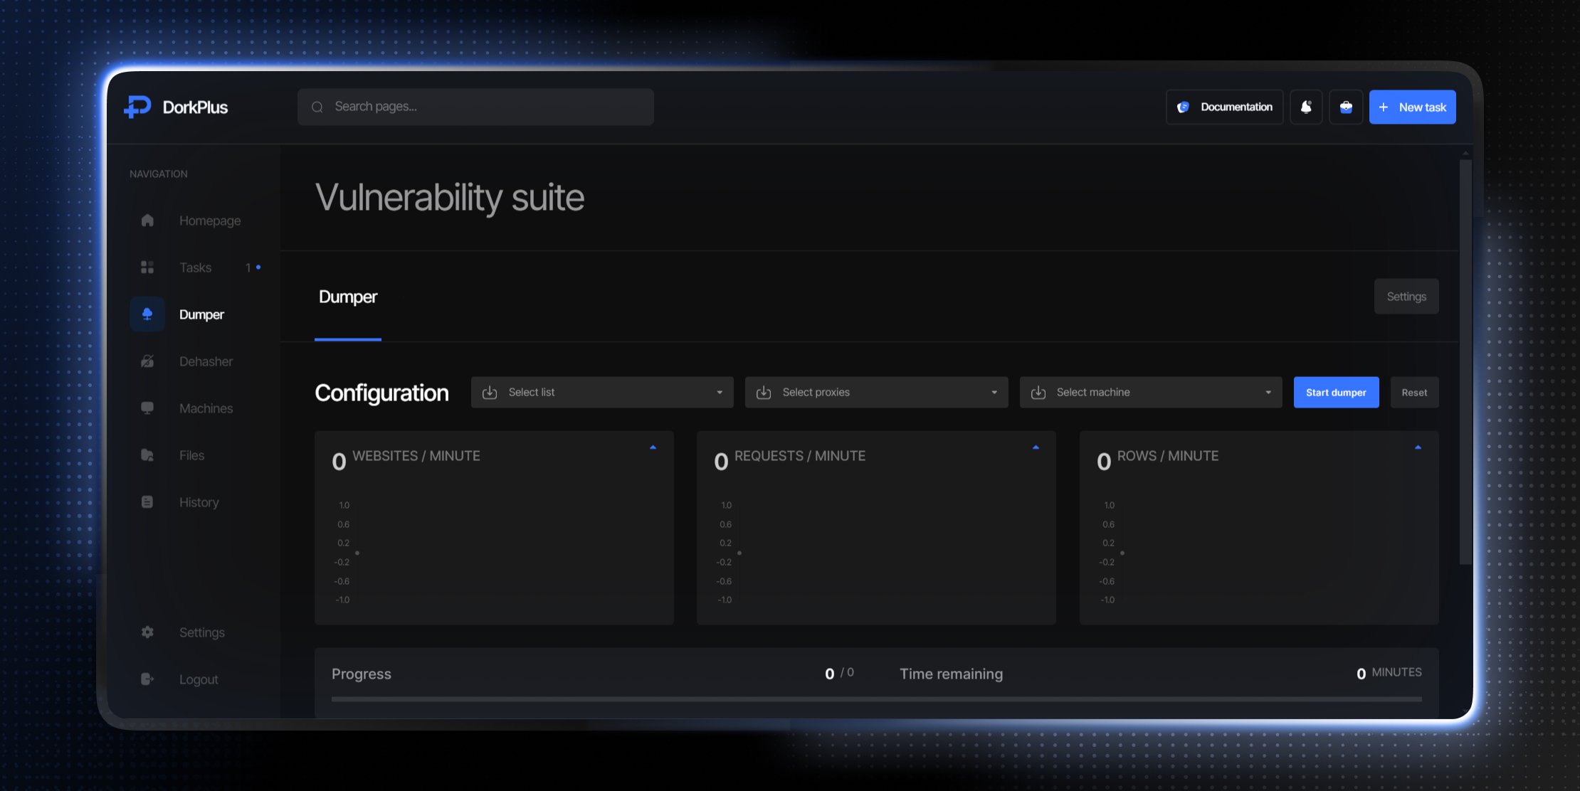Click the Start dumper button
Image resolution: width=1580 pixels, height=791 pixels.
(1337, 391)
